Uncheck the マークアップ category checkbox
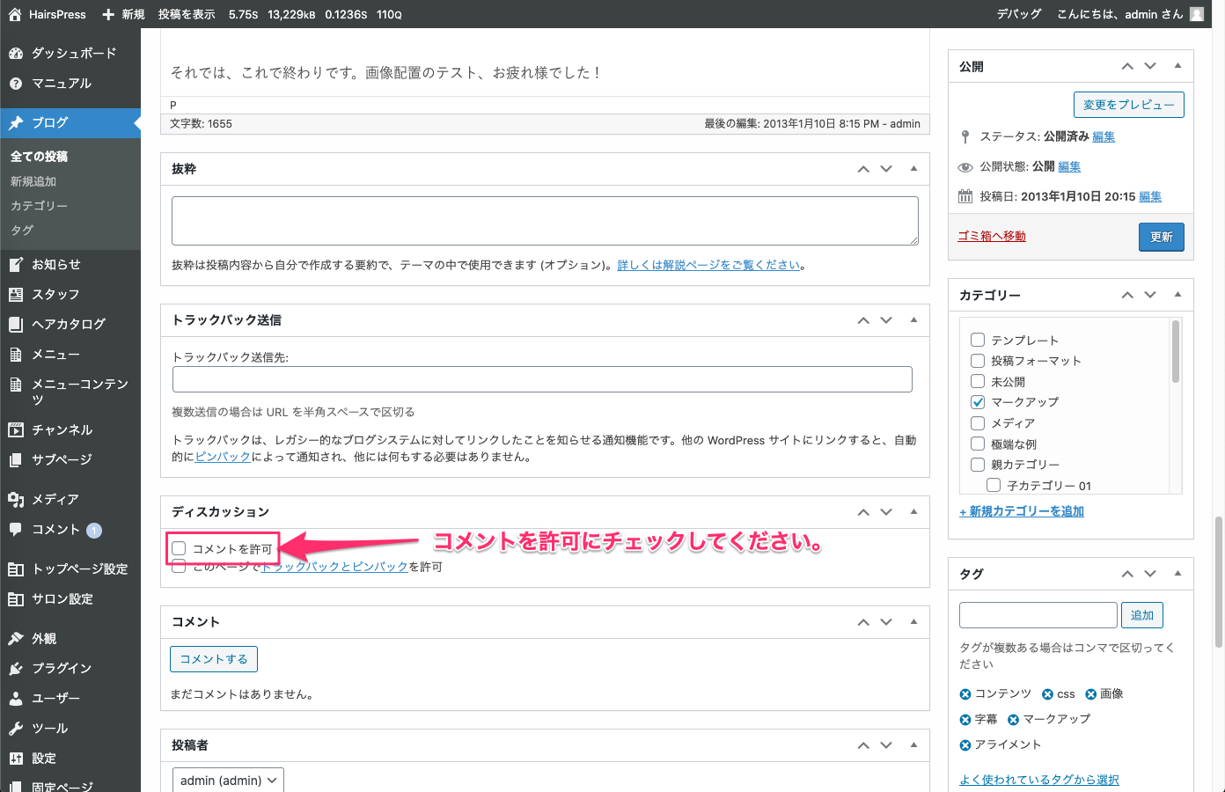The width and height of the screenshot is (1225, 792). click(978, 402)
